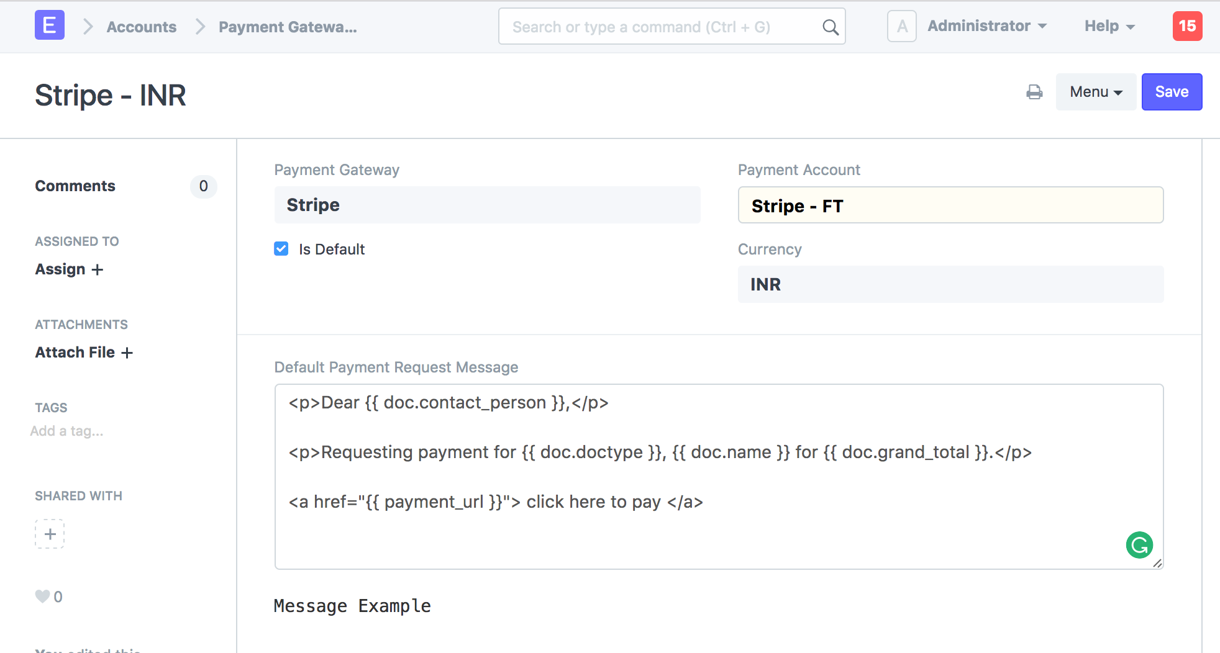Click the Shared With plus icon

point(50,534)
